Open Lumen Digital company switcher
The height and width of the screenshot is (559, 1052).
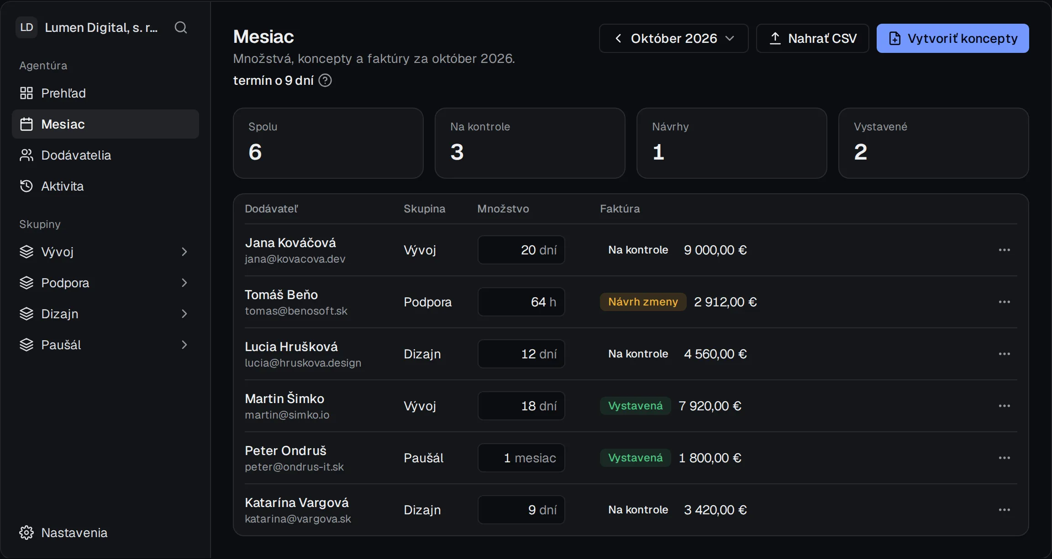click(88, 27)
